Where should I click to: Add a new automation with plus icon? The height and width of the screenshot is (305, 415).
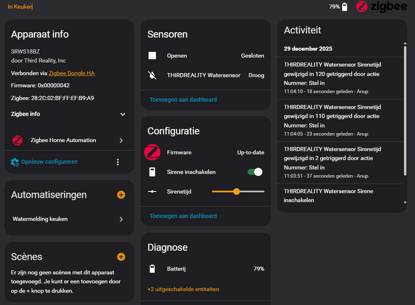121,195
